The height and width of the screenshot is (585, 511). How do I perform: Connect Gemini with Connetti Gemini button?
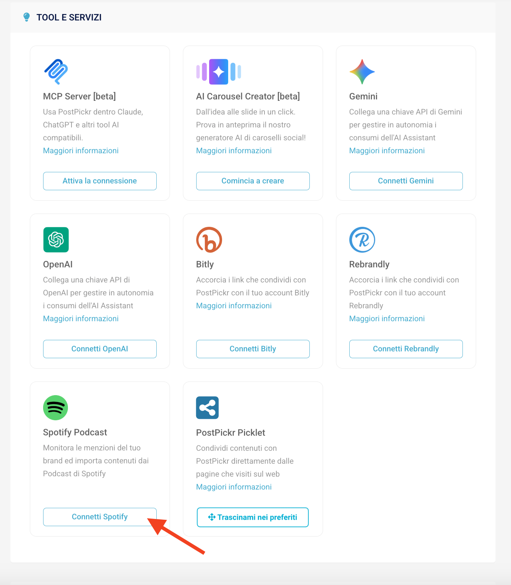pos(406,181)
